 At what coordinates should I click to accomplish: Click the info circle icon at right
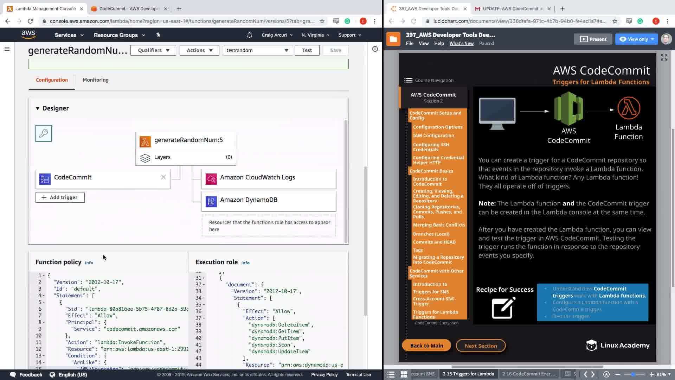pos(375,49)
